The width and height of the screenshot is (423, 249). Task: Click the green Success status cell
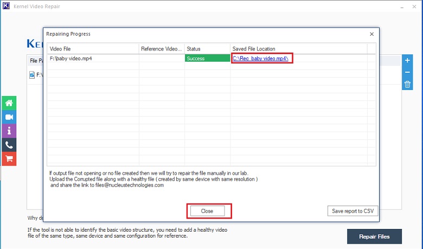(x=207, y=58)
